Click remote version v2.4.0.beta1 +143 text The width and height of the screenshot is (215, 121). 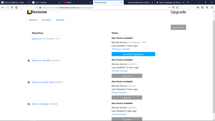(x=137, y=42)
